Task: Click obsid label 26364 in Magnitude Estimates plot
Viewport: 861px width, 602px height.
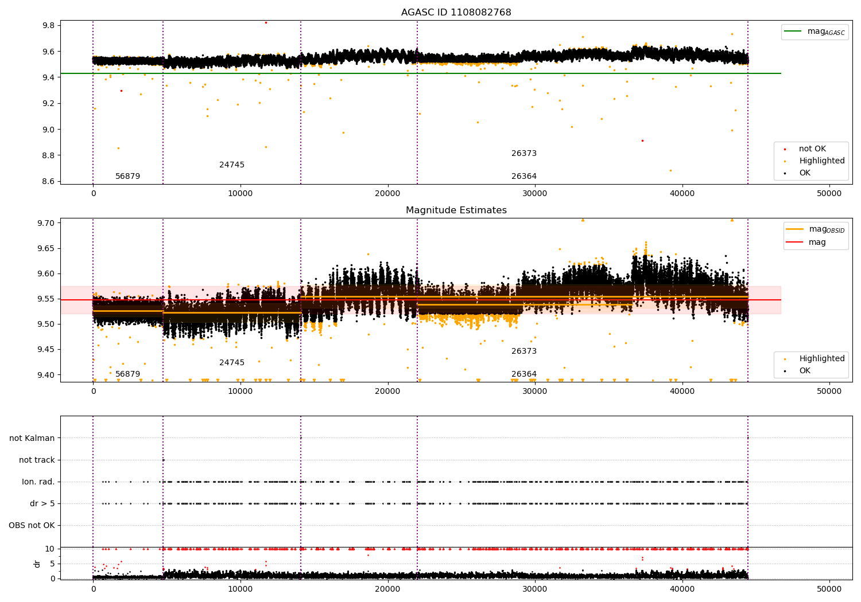Action: (524, 374)
